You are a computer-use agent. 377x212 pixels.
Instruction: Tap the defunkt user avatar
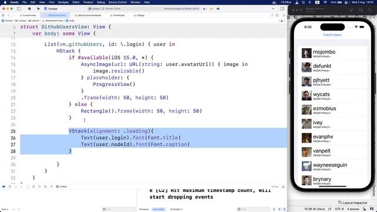(306, 67)
